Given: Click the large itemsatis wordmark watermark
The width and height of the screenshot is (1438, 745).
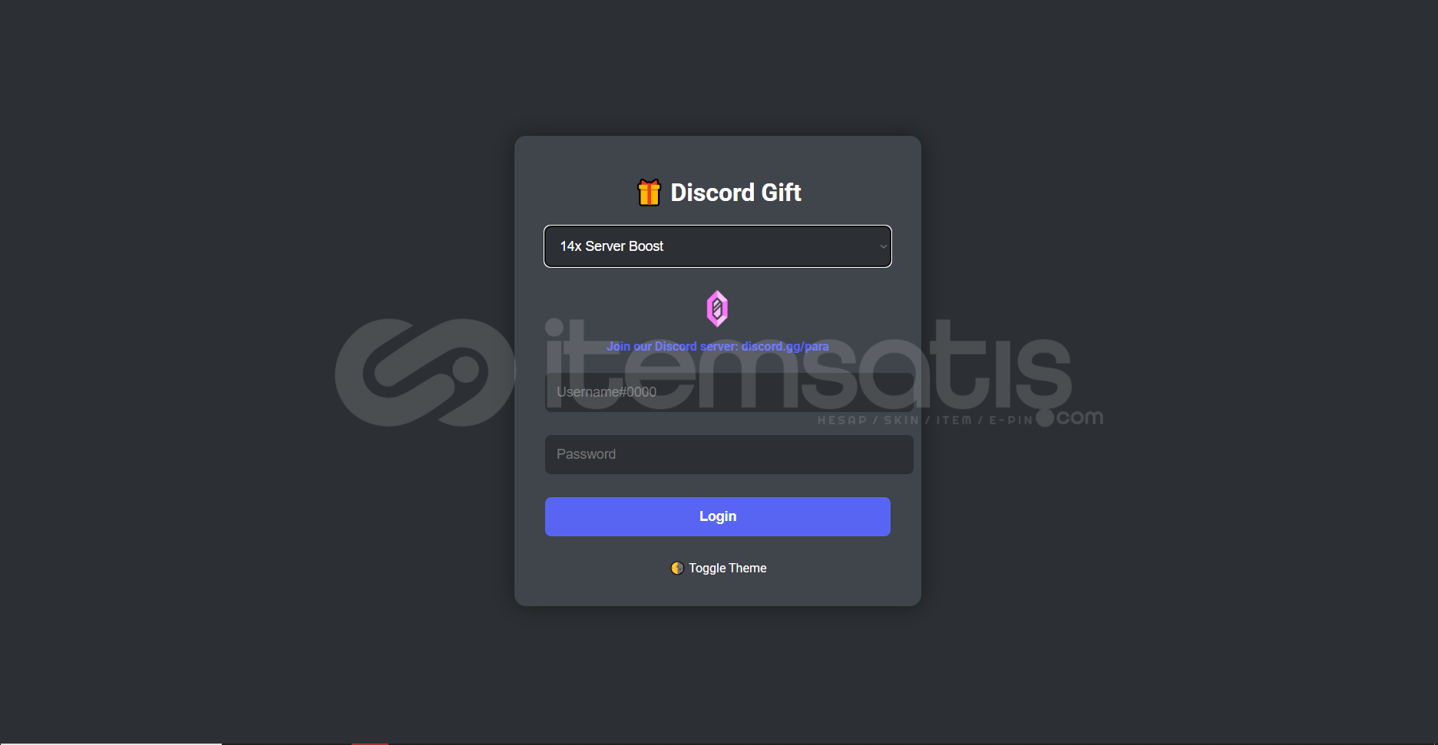Looking at the screenshot, I should [x=808, y=367].
